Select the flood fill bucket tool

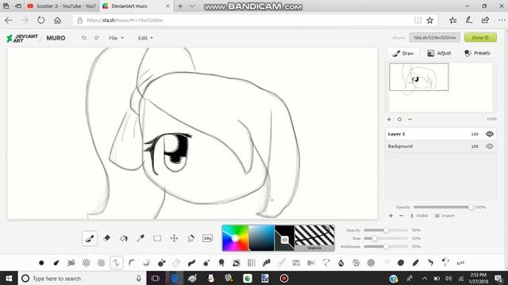pyautogui.click(x=124, y=238)
